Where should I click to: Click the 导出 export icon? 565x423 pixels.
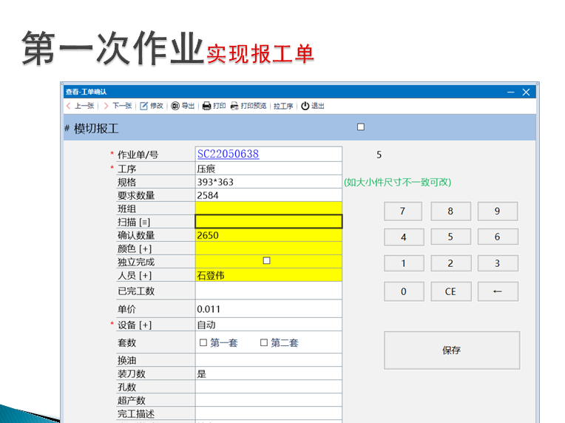pyautogui.click(x=175, y=106)
